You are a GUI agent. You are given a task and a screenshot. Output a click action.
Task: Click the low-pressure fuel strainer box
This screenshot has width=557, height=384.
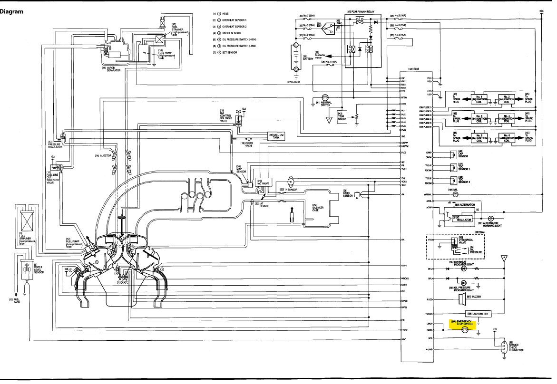27,220
